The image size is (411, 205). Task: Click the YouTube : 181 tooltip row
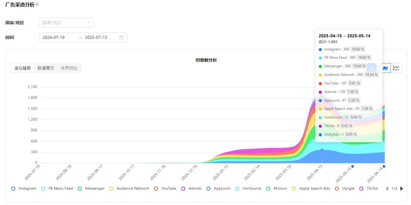pyautogui.click(x=339, y=83)
